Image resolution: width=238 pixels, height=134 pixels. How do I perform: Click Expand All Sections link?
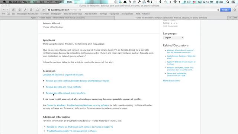point(74,74)
